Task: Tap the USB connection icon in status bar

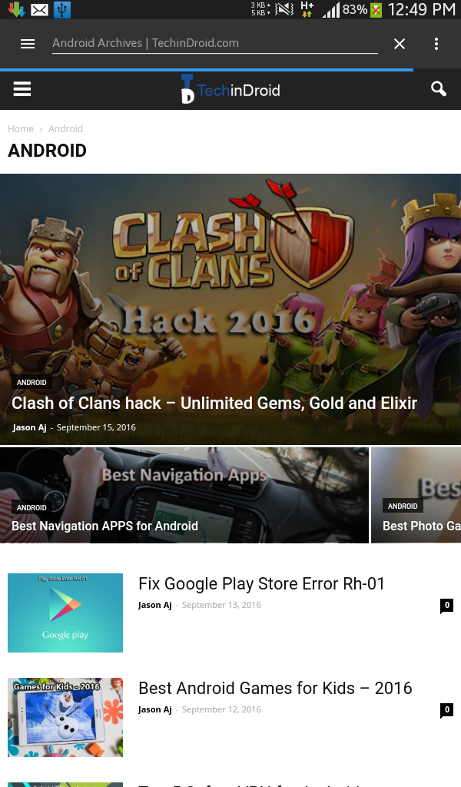Action: click(x=61, y=9)
